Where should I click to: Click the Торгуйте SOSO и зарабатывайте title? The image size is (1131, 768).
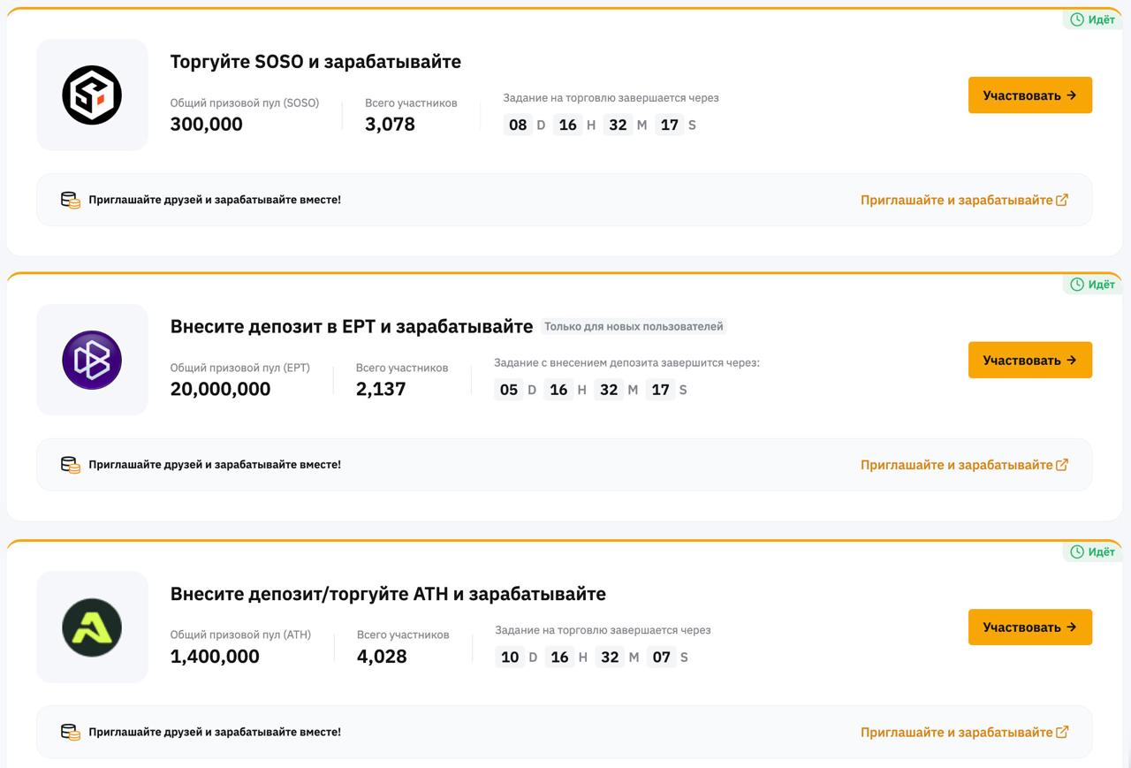pyautogui.click(x=315, y=62)
